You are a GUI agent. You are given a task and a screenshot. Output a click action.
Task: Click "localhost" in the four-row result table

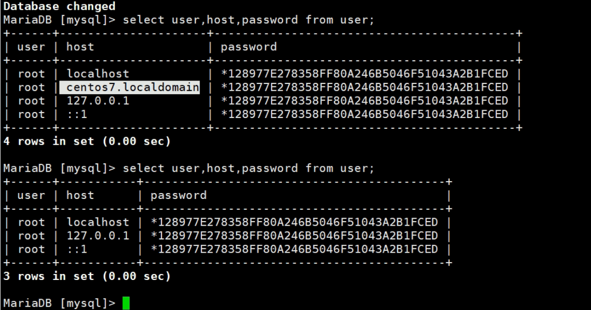pos(98,74)
